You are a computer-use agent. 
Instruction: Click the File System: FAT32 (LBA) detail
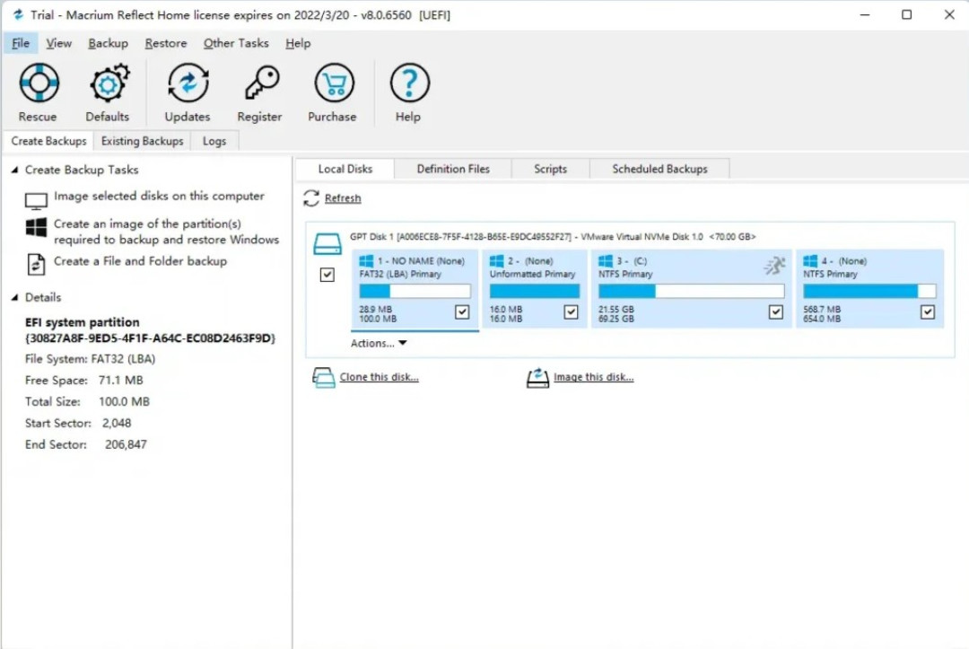click(x=91, y=359)
